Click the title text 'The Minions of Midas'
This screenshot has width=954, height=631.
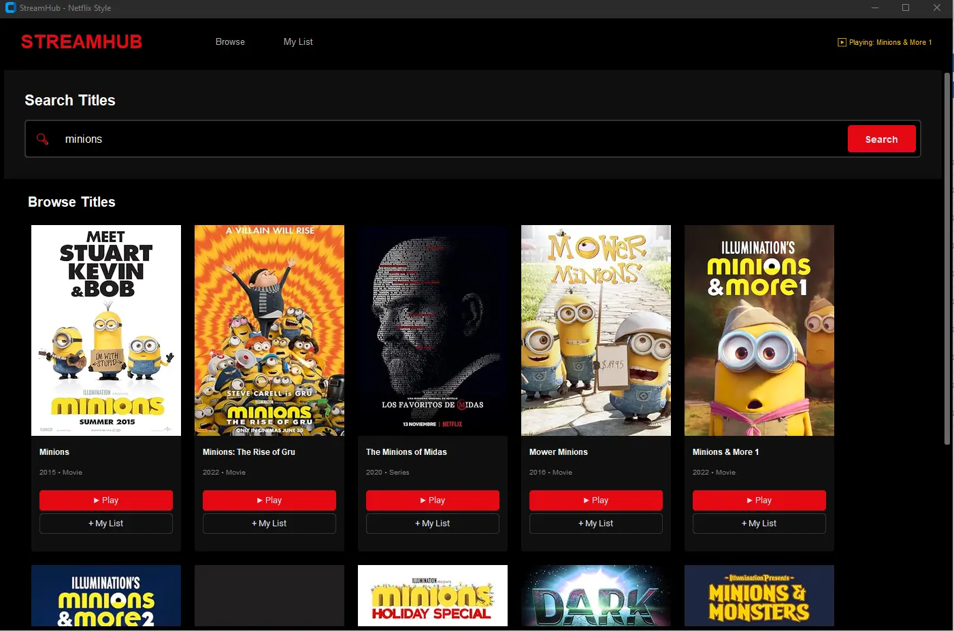pyautogui.click(x=406, y=452)
